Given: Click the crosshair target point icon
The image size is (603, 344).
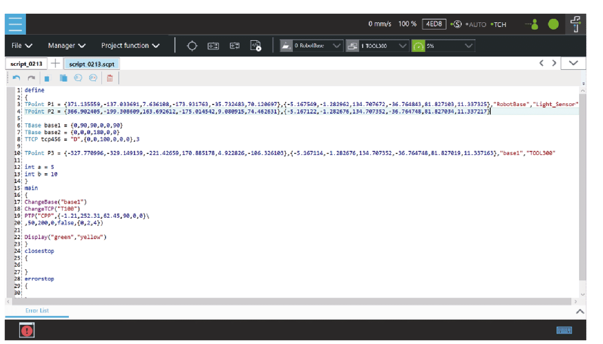Looking at the screenshot, I should tap(192, 46).
